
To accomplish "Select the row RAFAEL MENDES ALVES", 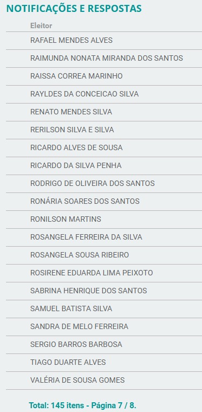I will [104, 41].
